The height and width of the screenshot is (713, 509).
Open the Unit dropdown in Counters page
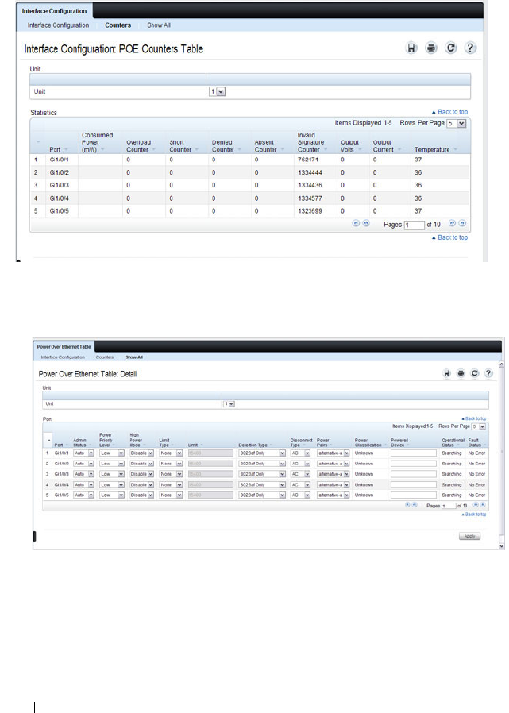tap(217, 92)
